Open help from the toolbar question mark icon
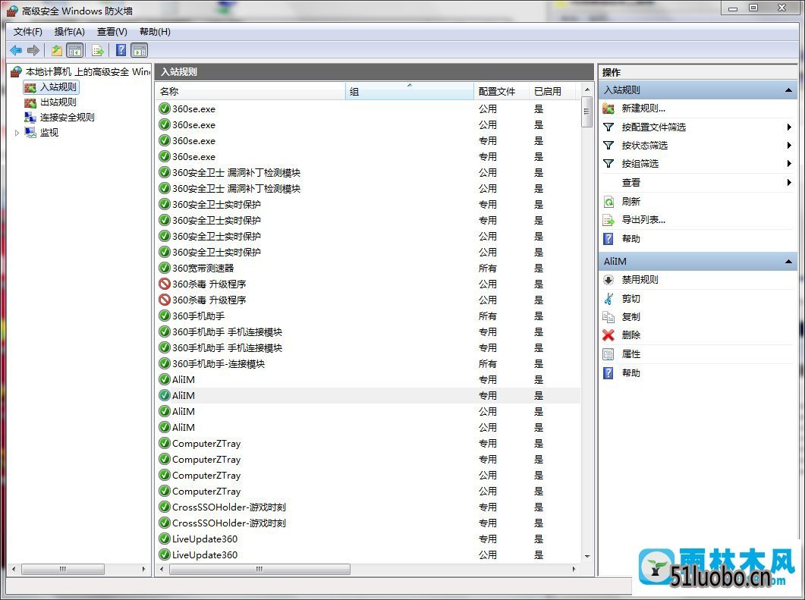Image resolution: width=805 pixels, height=600 pixels. click(x=121, y=50)
